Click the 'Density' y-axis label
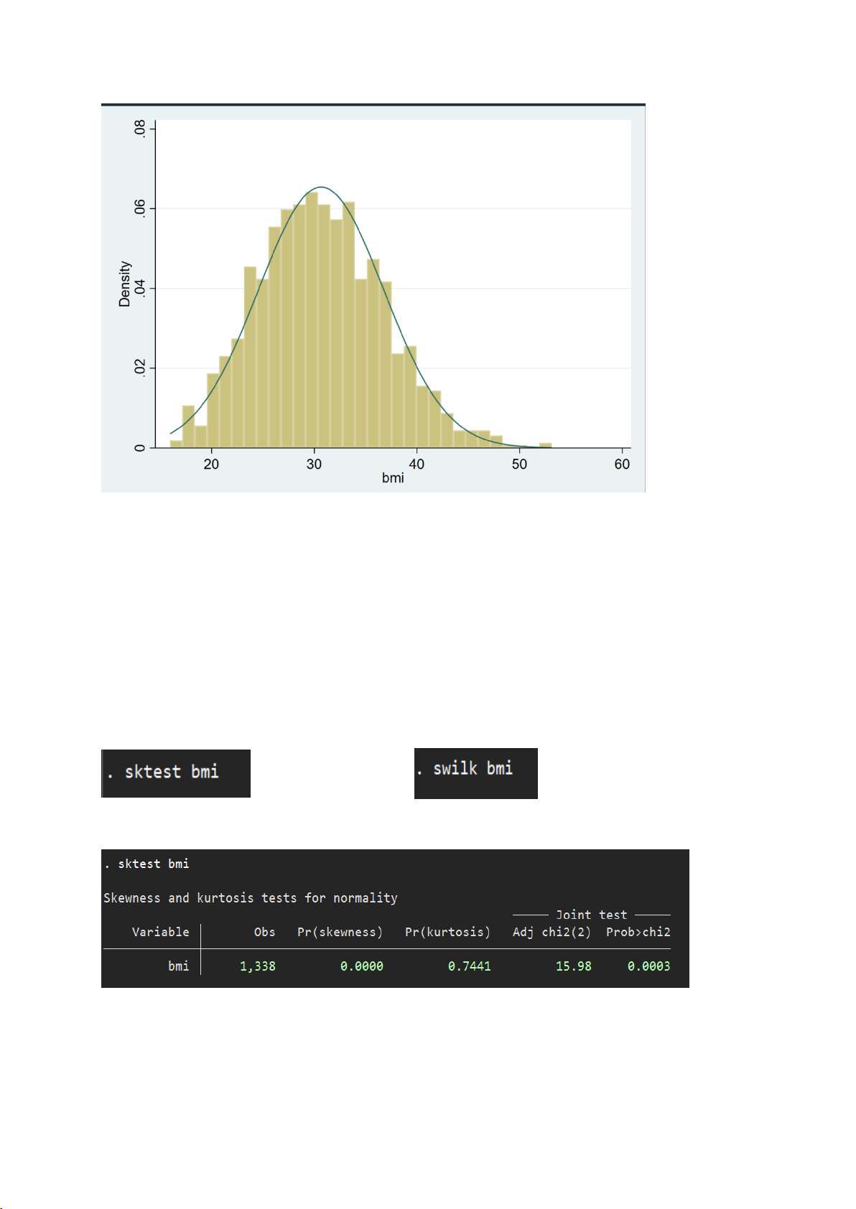The image size is (856, 1209). (x=125, y=284)
